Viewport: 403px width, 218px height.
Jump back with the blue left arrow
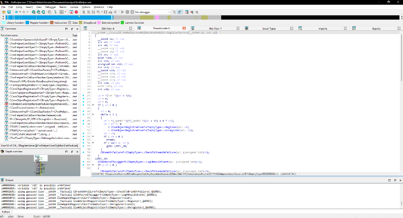tap(16, 12)
